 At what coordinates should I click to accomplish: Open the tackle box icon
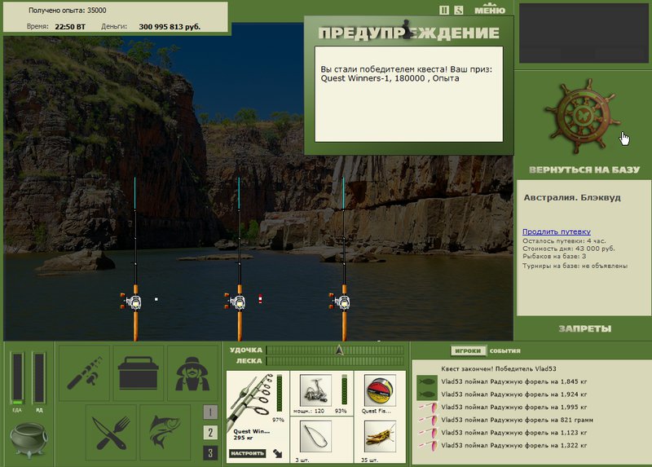coord(138,373)
